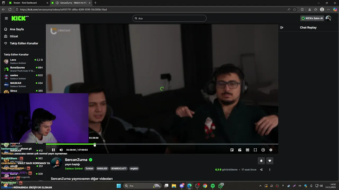
Task: Open the favorites list
Action: point(316,9)
